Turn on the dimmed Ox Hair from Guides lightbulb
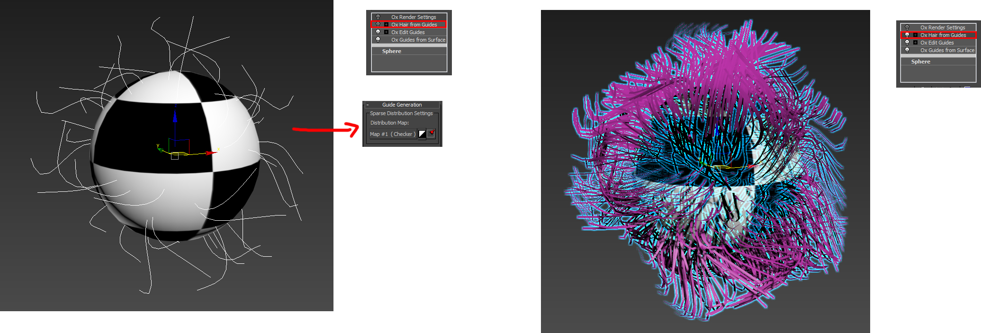 pos(378,25)
